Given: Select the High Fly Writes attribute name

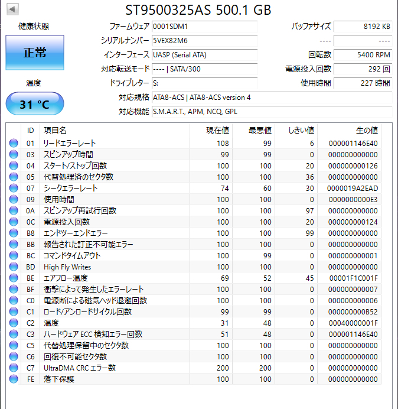Looking at the screenshot, I should pos(67,267).
